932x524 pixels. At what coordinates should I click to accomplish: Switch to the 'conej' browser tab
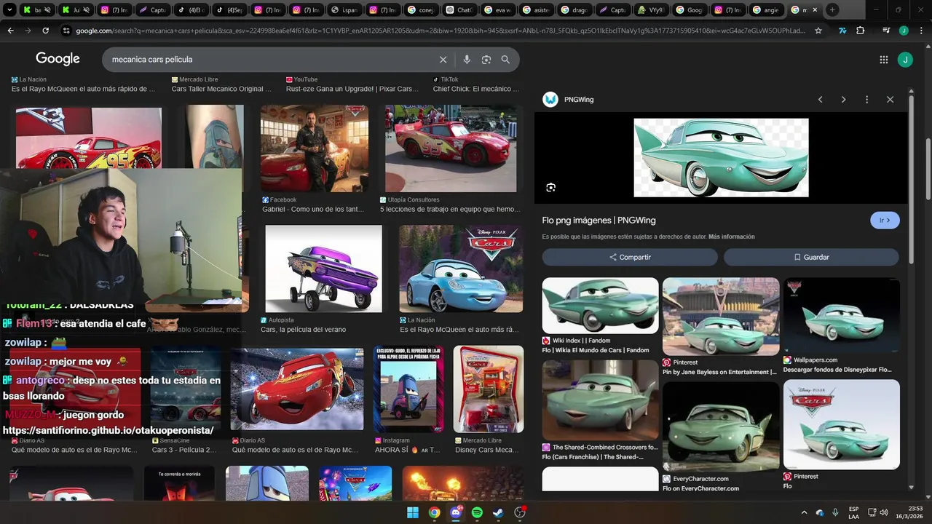(421, 10)
